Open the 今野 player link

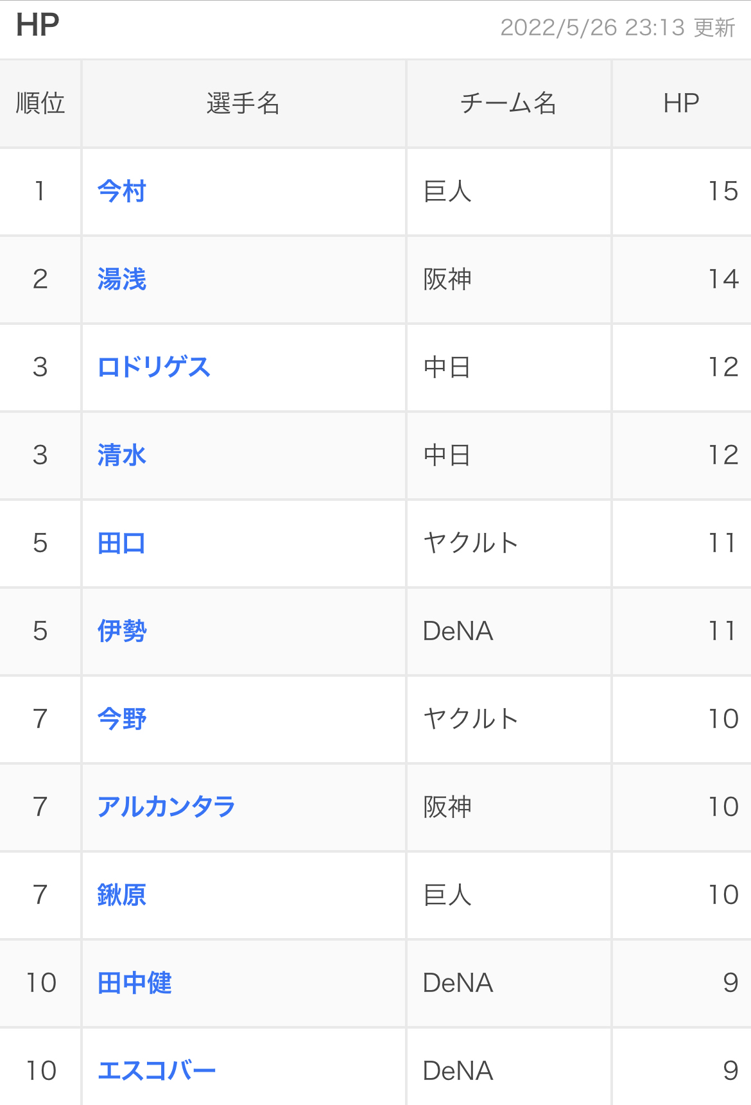pyautogui.click(x=122, y=719)
